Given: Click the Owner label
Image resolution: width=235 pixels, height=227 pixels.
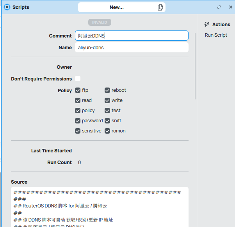Looking at the screenshot, I should point(64,67).
